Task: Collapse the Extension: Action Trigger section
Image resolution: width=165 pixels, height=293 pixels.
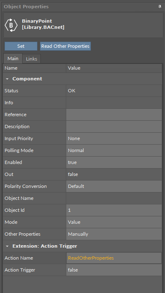Action: 7,246
